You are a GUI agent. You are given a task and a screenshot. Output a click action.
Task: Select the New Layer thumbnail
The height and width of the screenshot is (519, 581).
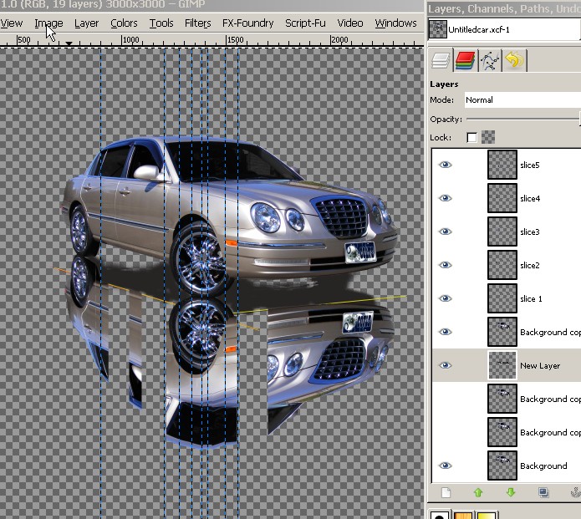[502, 365]
